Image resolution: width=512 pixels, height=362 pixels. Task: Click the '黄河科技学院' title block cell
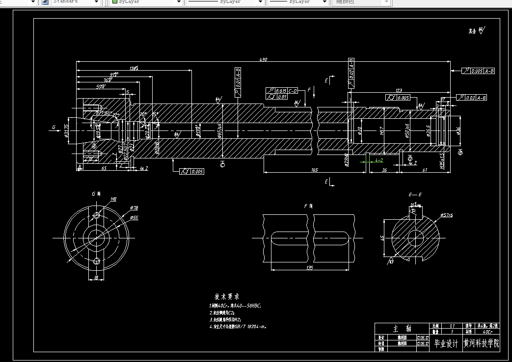481,343
